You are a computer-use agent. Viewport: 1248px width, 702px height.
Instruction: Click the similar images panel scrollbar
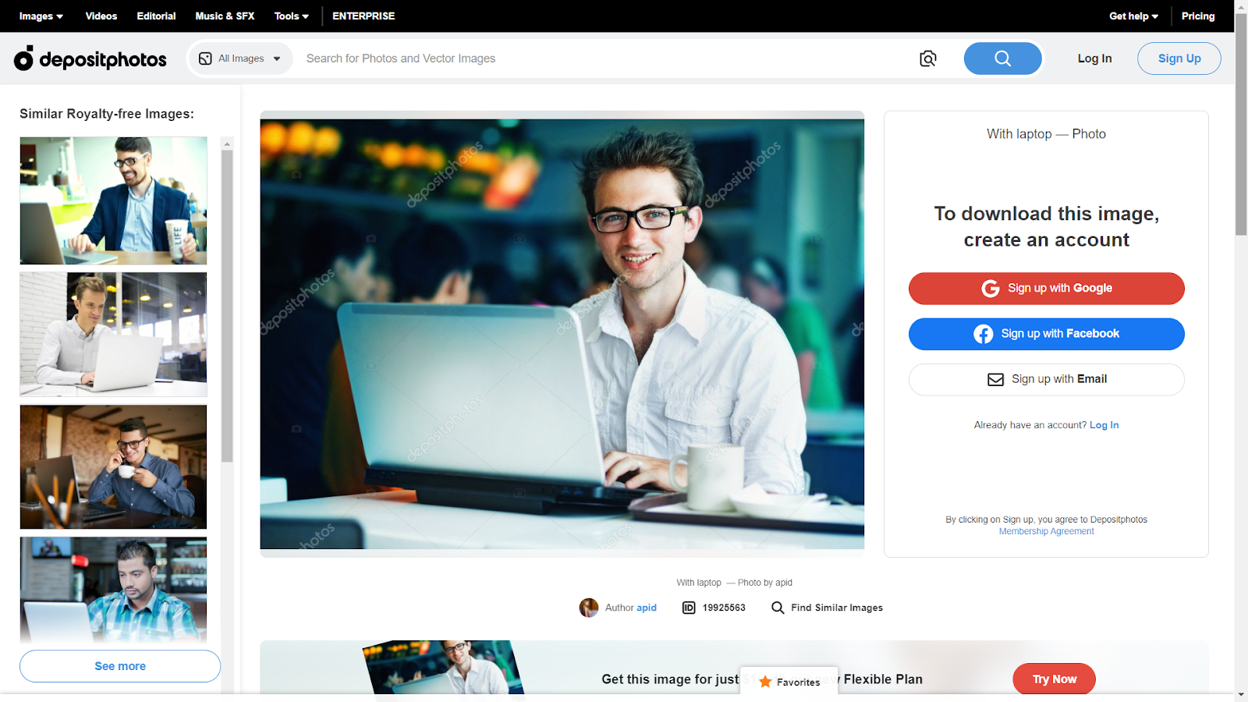227,306
